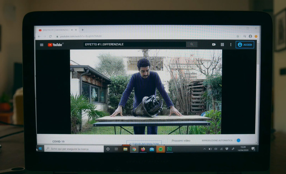Toggle Riproduzione Automatica autoplay switch

point(237,140)
